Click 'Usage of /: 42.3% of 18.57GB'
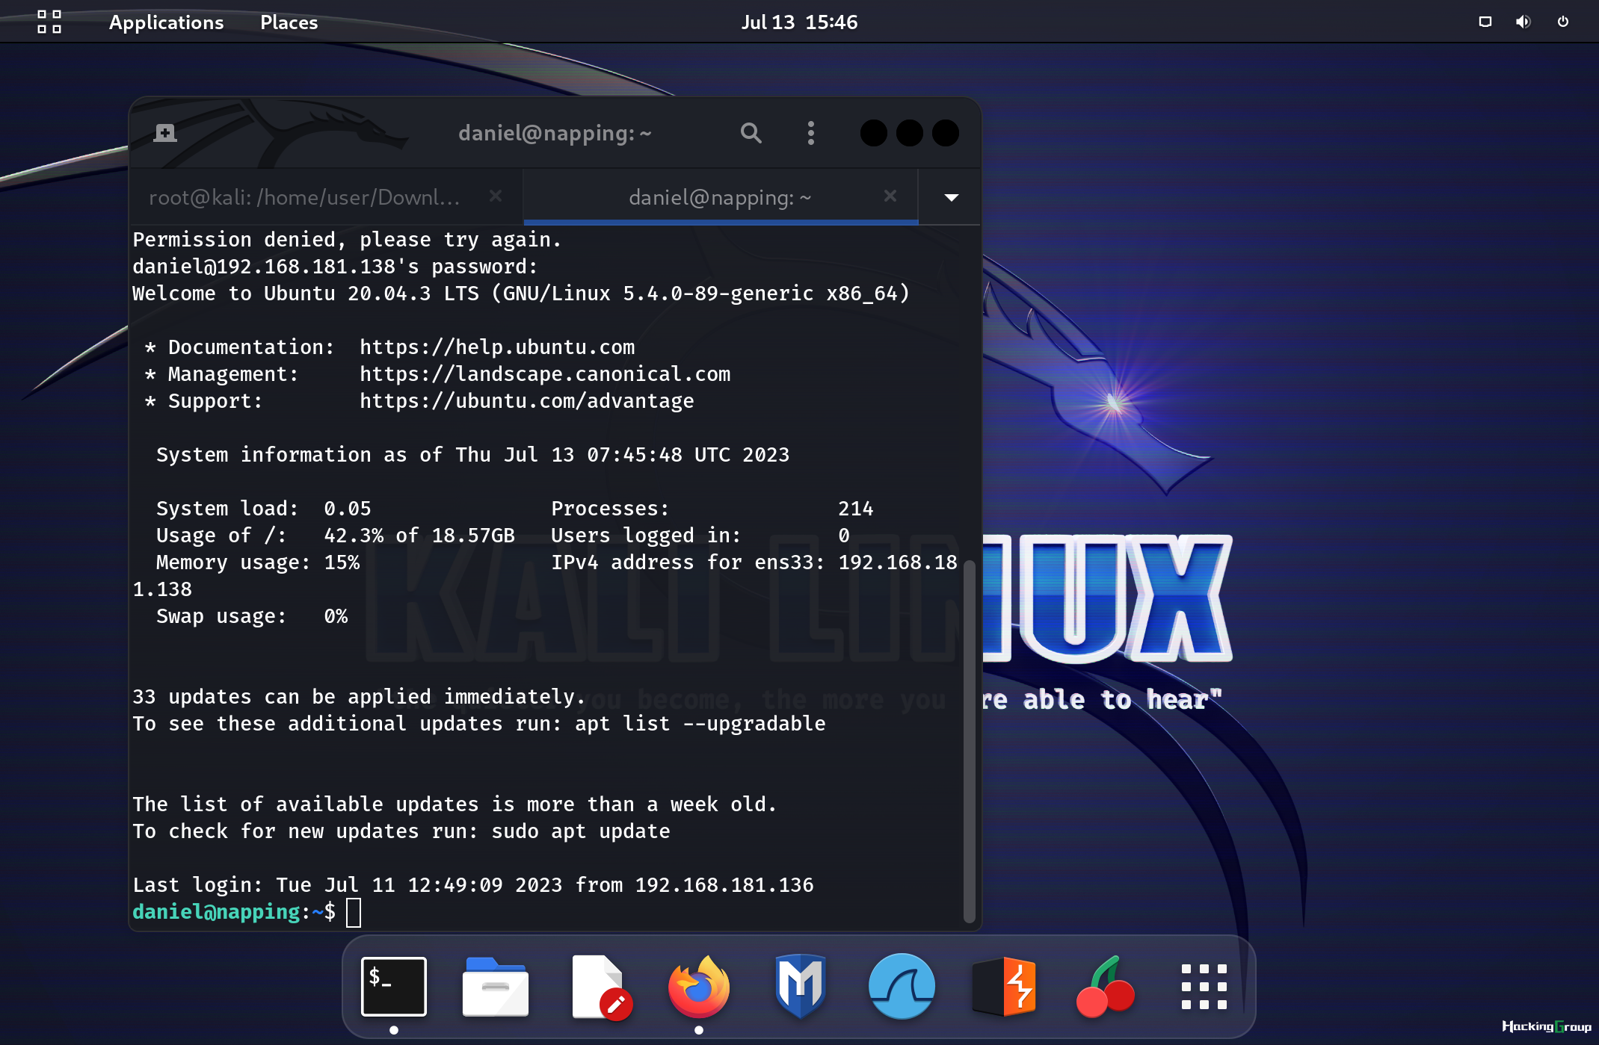This screenshot has height=1045, width=1599. pyautogui.click(x=336, y=536)
